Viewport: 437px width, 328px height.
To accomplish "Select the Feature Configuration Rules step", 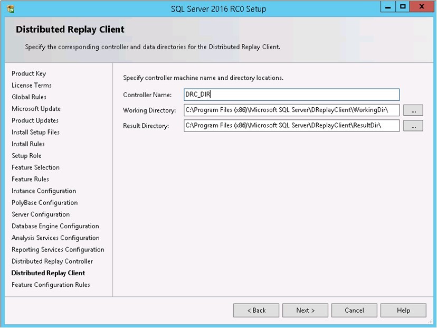I will pos(51,285).
